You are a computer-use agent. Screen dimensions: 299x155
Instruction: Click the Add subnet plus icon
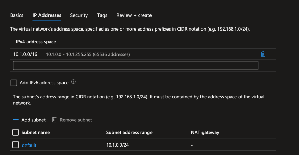(x=16, y=120)
